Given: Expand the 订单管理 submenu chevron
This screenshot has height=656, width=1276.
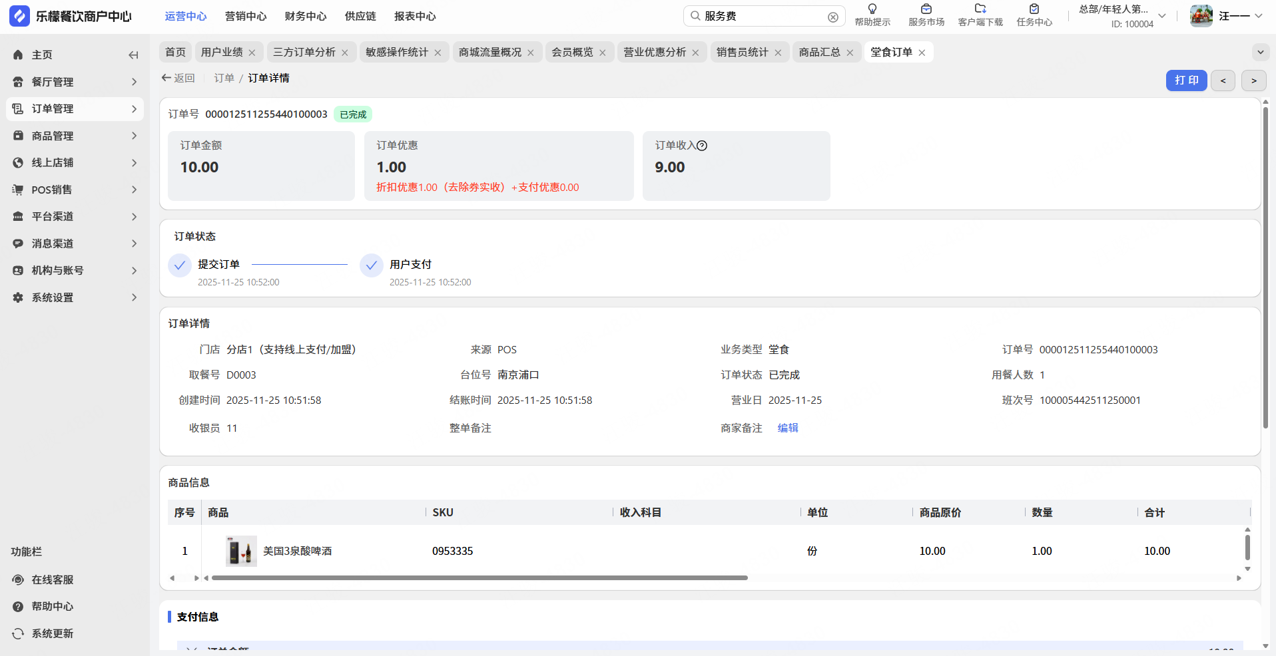Looking at the screenshot, I should pyautogui.click(x=134, y=108).
